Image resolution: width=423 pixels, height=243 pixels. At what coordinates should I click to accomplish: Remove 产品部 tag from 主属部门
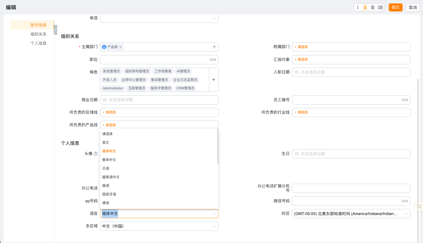121,47
